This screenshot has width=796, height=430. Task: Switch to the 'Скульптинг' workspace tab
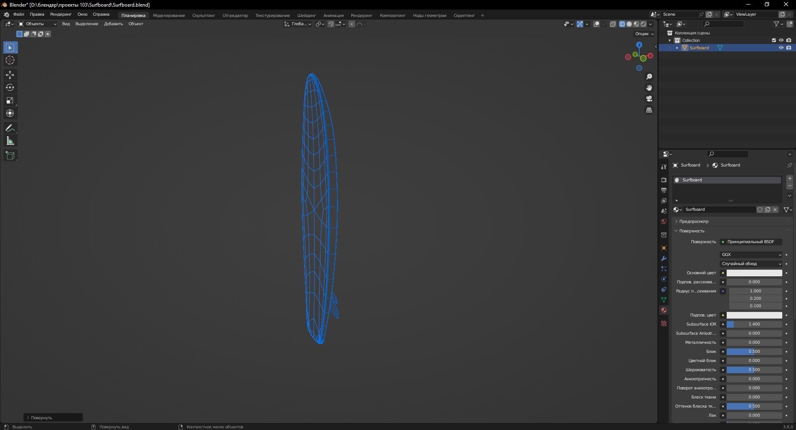204,15
